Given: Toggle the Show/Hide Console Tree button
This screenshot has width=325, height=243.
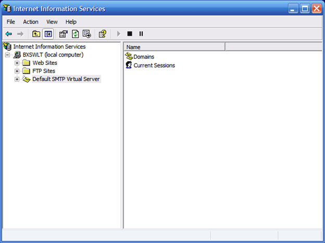Looking at the screenshot, I should 48,34.
